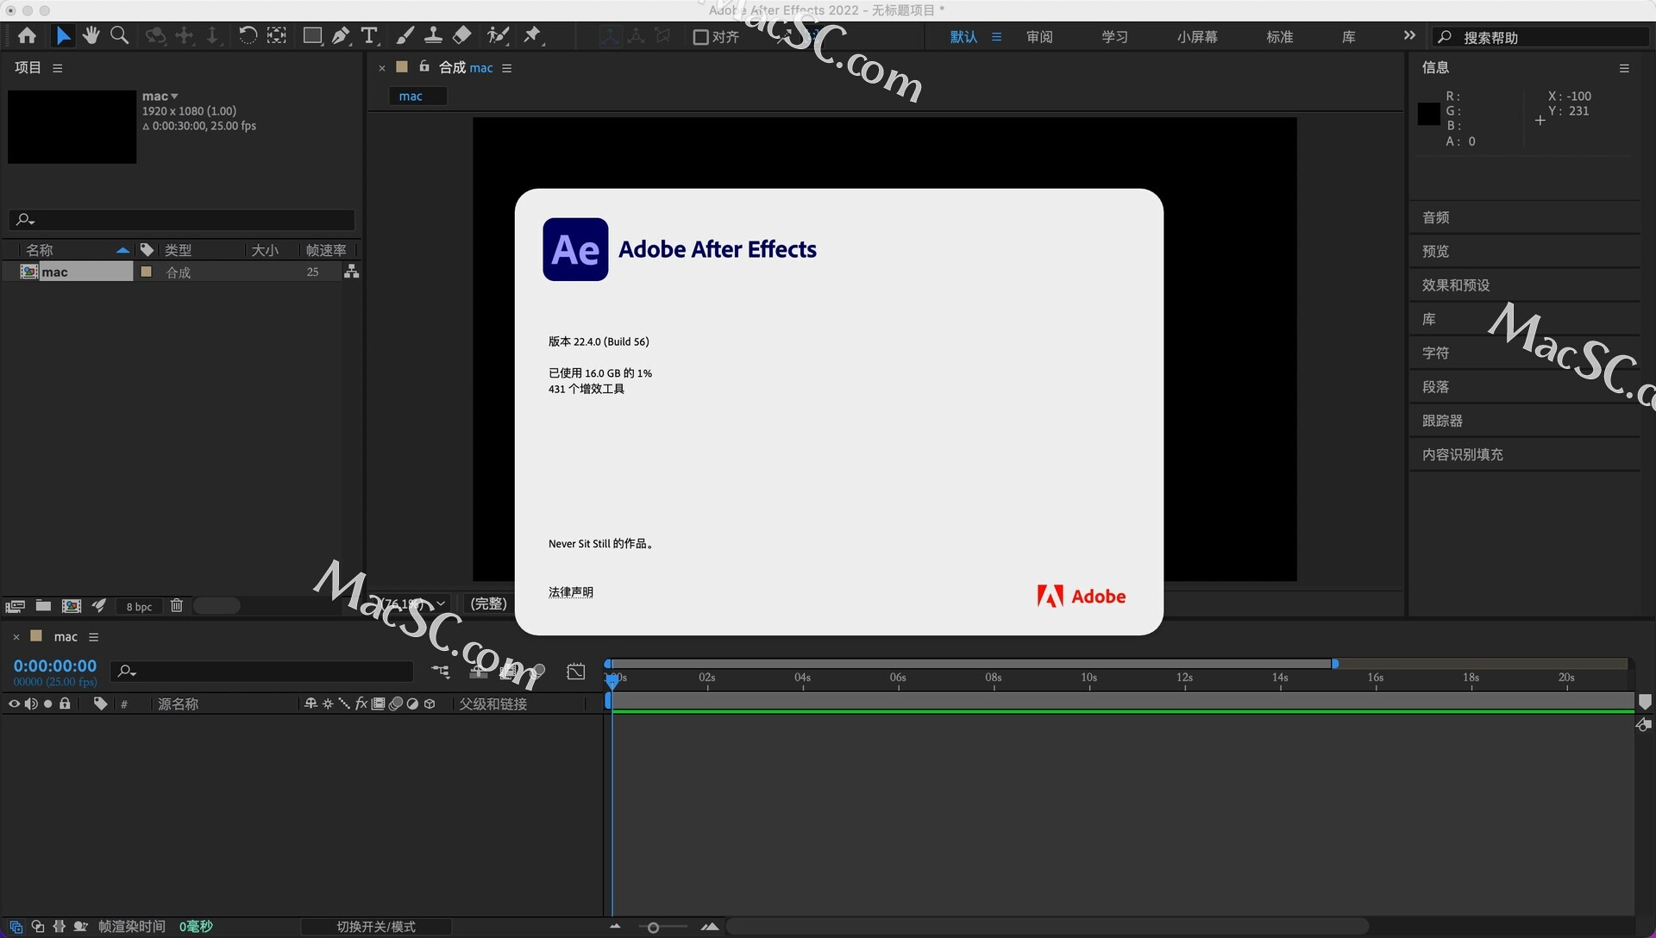The width and height of the screenshot is (1656, 938).
Task: Switch to the 项目 panel tab
Action: pos(27,66)
